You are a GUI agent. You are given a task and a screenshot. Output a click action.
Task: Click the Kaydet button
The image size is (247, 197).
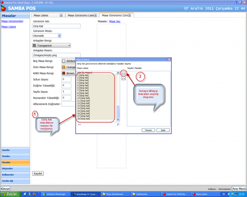(38, 173)
